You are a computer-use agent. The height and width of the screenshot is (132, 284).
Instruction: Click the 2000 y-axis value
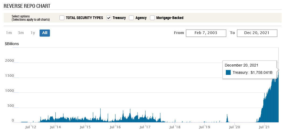[9, 60]
